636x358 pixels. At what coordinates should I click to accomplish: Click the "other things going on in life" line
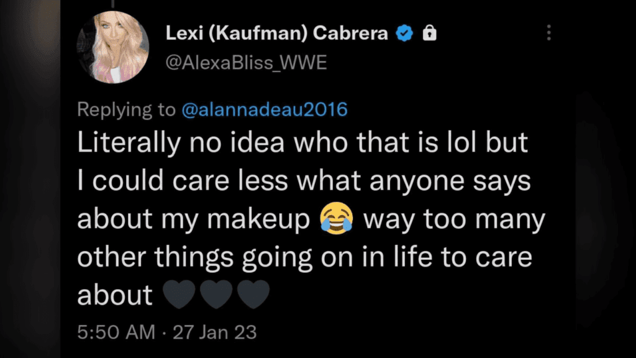304,257
